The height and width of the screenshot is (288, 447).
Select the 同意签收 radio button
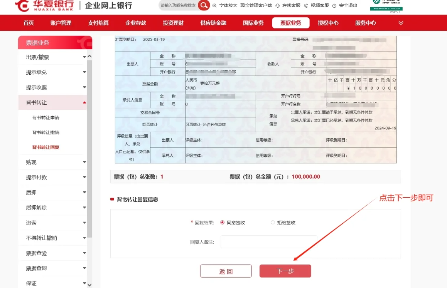pos(223,223)
